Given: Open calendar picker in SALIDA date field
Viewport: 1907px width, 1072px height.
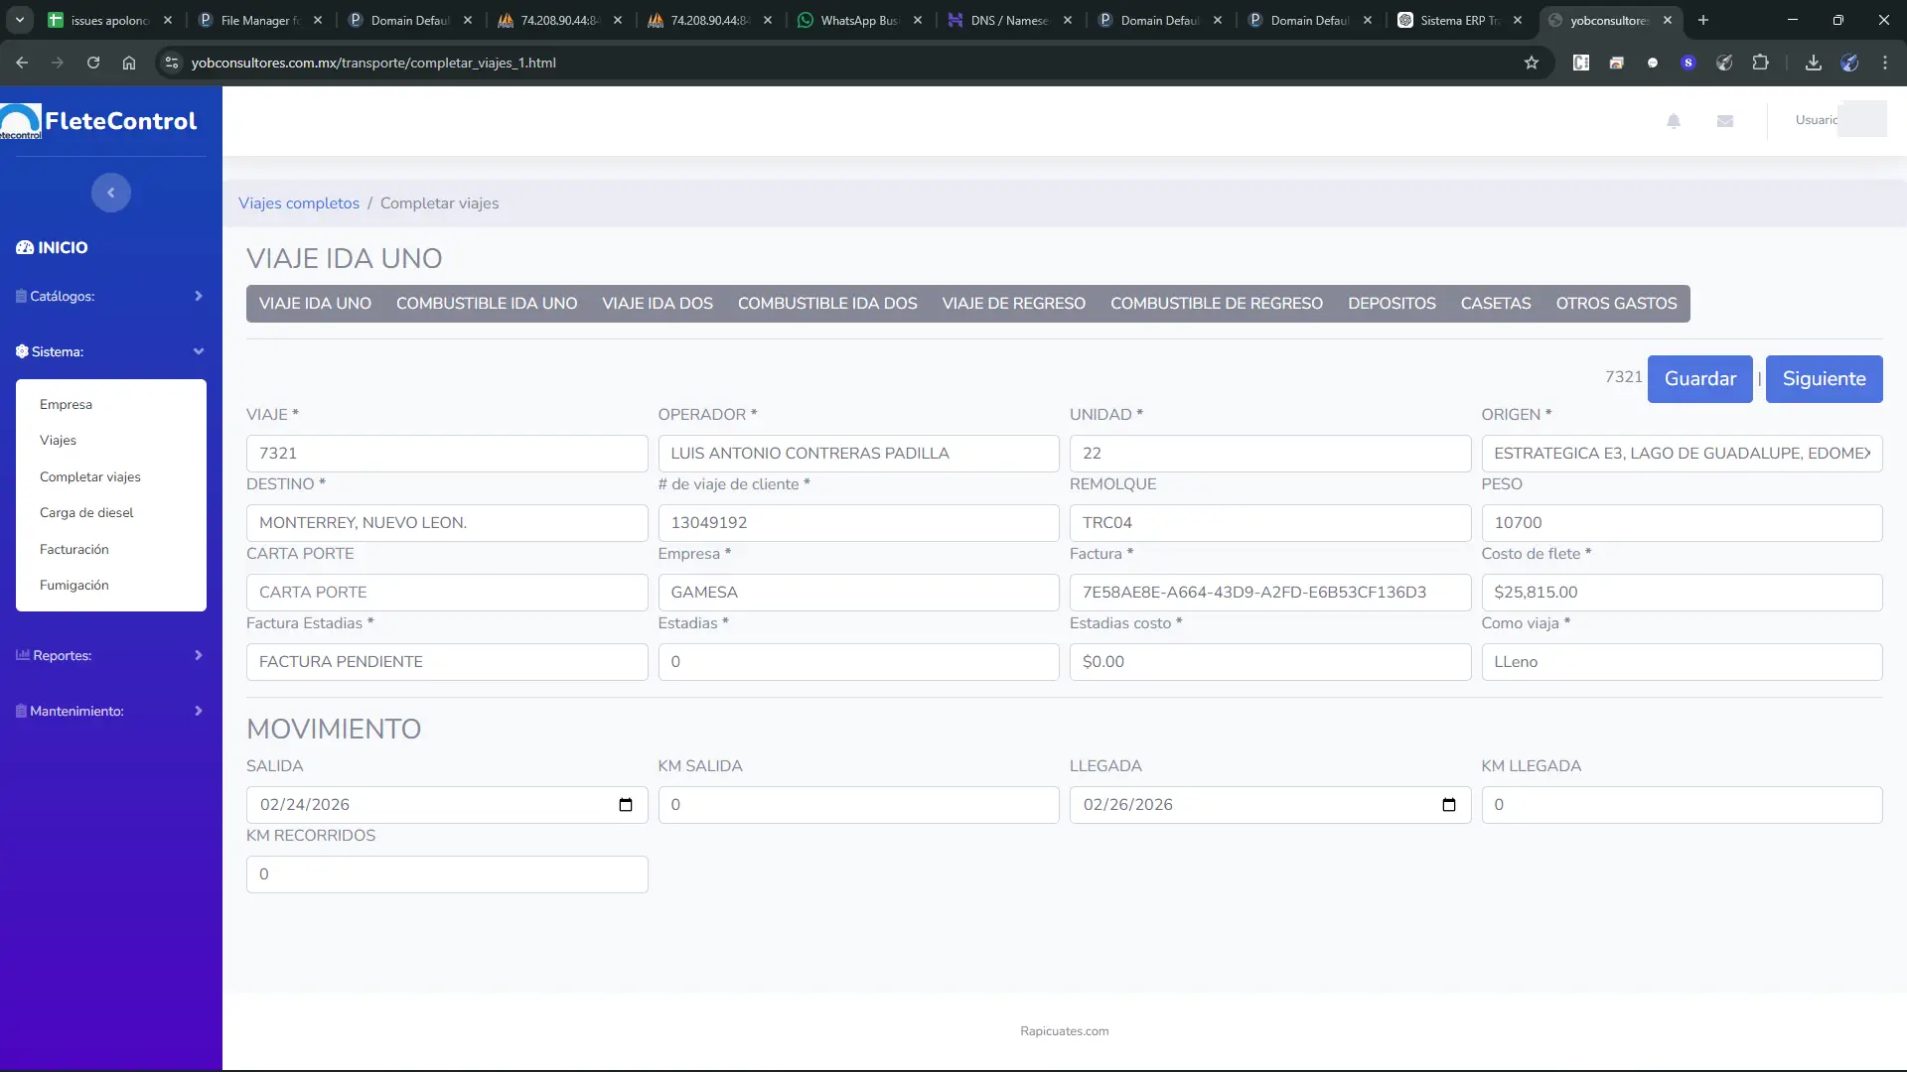Looking at the screenshot, I should [626, 805].
